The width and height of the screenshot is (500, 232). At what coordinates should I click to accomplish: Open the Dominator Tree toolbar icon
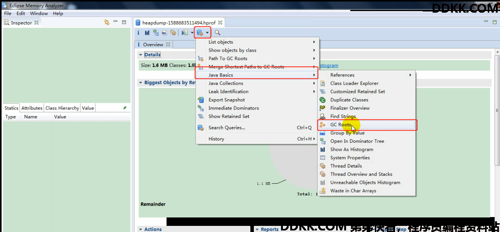click(x=156, y=33)
